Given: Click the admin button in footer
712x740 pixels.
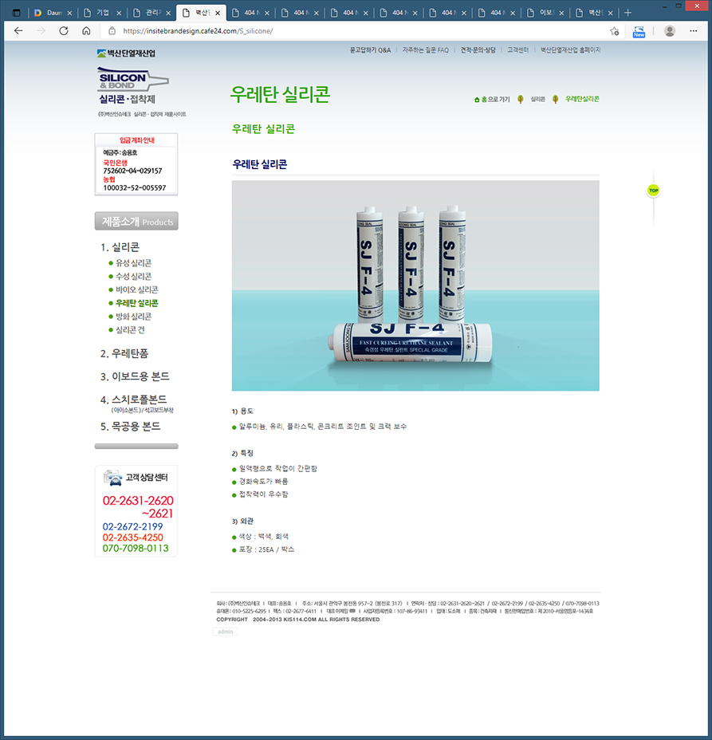Looking at the screenshot, I should pos(225,632).
